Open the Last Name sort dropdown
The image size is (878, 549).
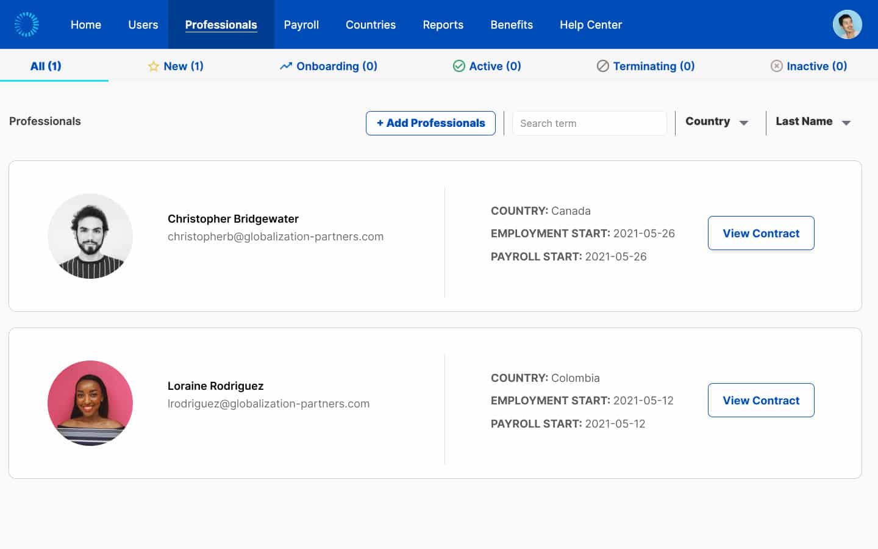813,122
